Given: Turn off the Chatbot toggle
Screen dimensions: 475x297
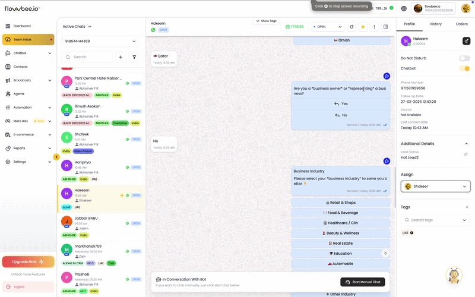Looking at the screenshot, I should 464,68.
